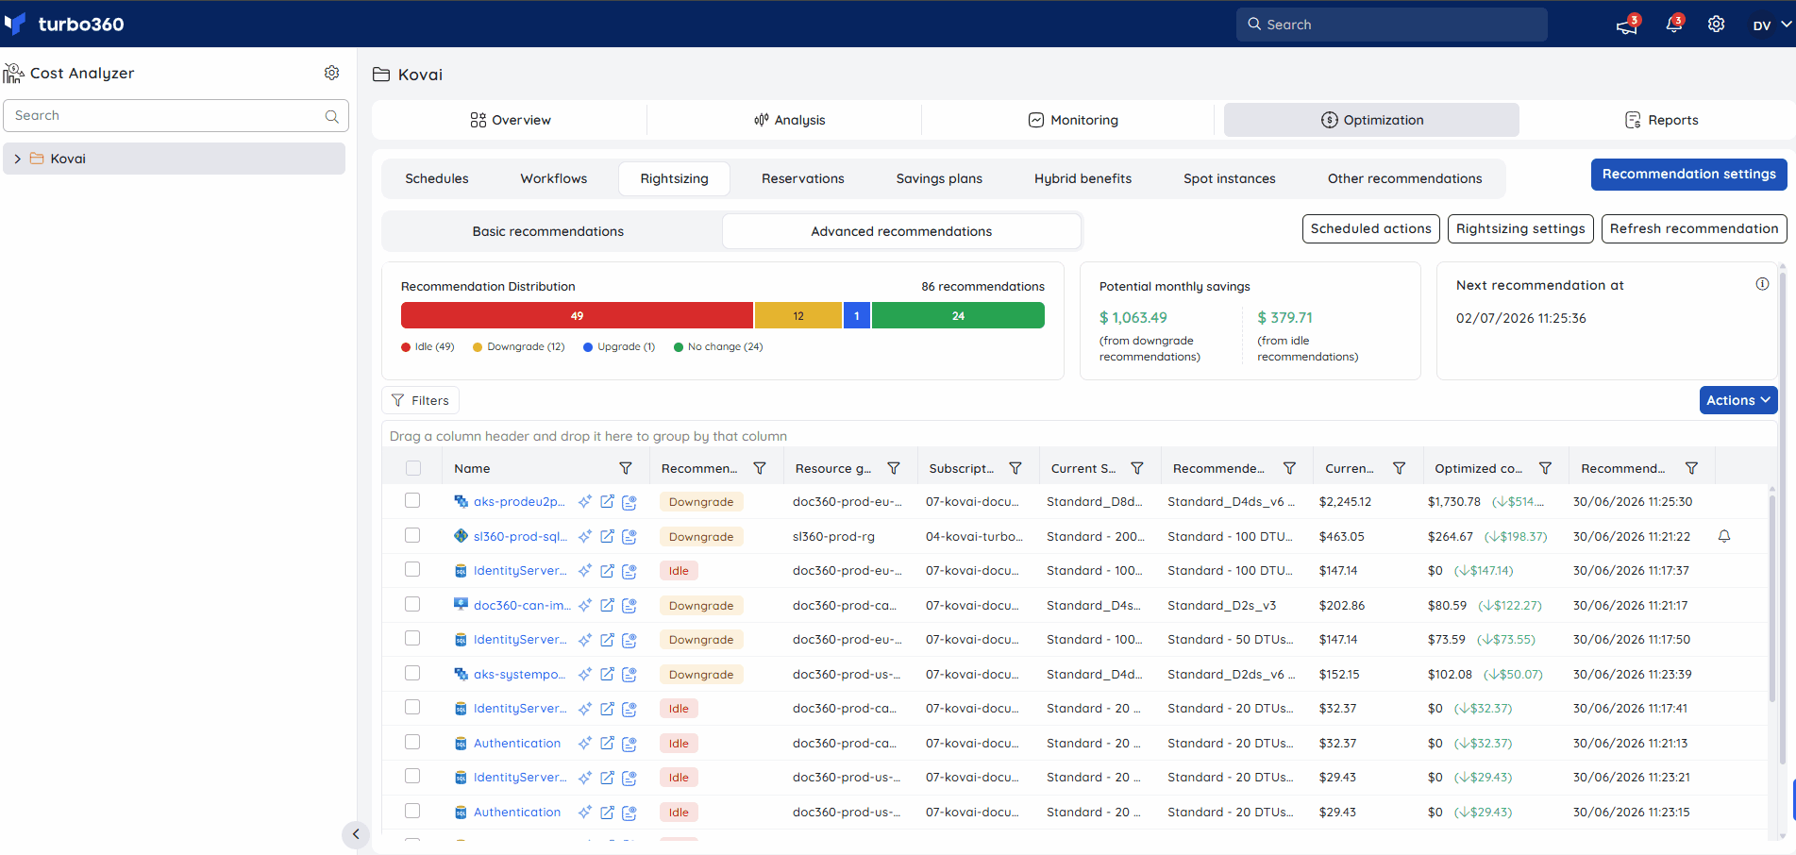
Task: Select the aks-systempo row checkbox
Action: (x=412, y=673)
